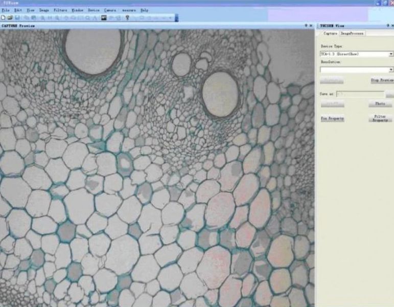Click the Stop Preview button
394x307 pixels.
pos(382,80)
